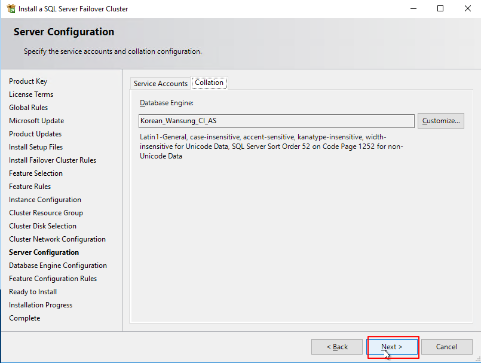Cancel the failover cluster installation

click(446, 347)
